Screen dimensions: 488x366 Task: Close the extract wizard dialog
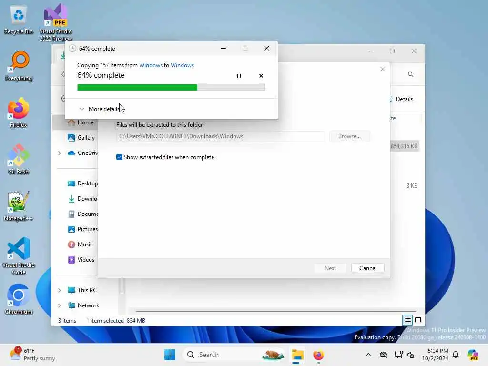[x=383, y=69]
